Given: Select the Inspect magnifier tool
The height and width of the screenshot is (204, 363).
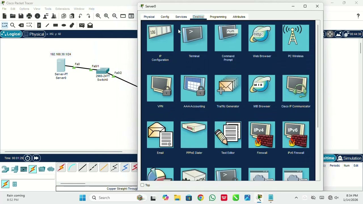Looking at the screenshot, I should (13, 25).
